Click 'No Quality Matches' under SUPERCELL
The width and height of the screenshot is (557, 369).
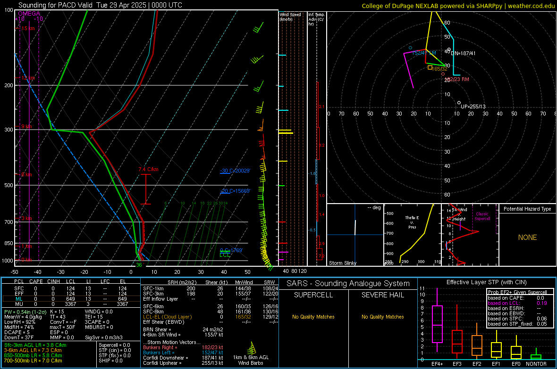[313, 317]
